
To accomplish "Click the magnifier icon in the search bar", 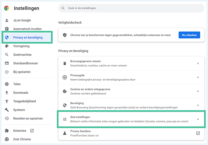I will point(63,8).
